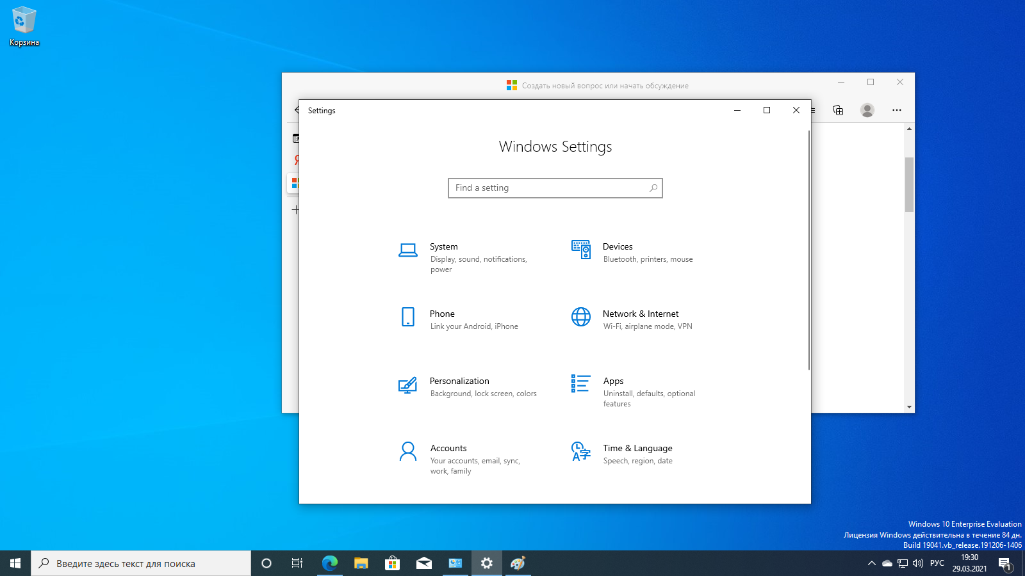Image resolution: width=1025 pixels, height=576 pixels.
Task: Open the Apps list icon
Action: coord(580,383)
